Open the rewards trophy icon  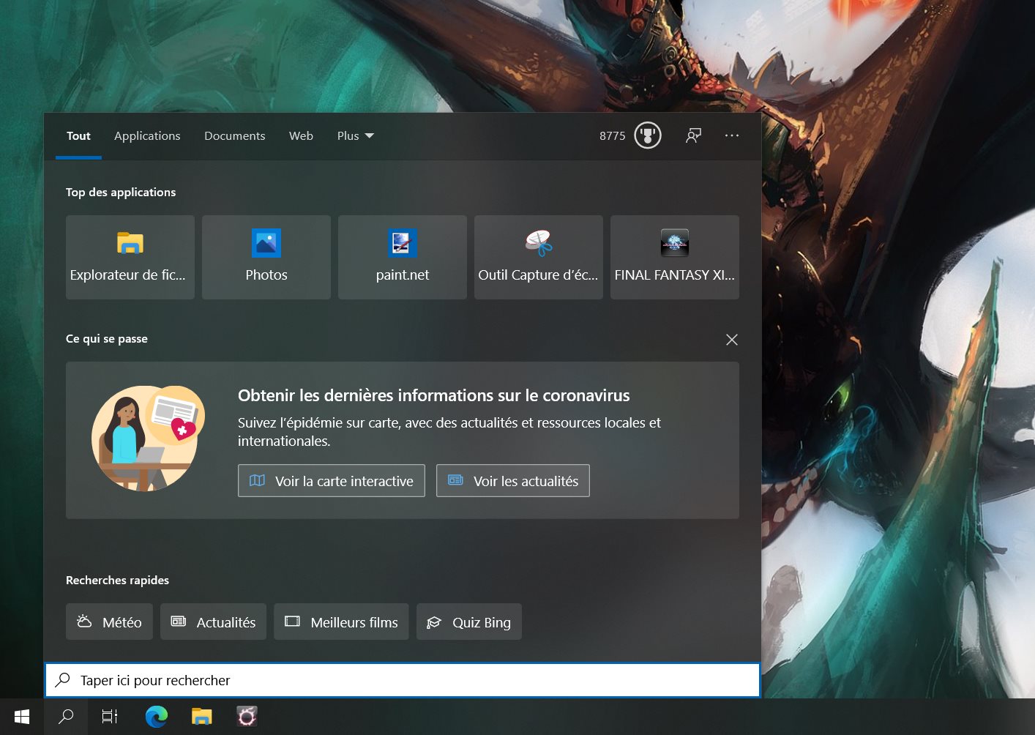click(x=648, y=135)
